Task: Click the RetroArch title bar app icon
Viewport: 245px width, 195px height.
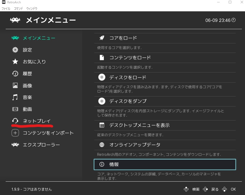Action: pos(4,2)
